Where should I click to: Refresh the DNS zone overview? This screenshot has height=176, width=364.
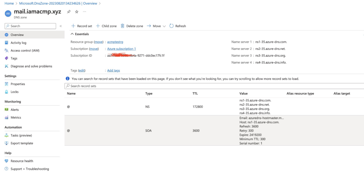click(x=178, y=26)
